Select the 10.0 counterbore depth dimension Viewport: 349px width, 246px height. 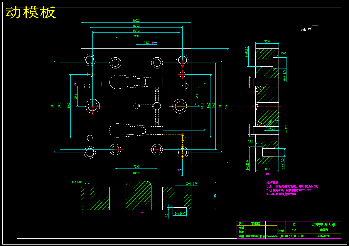[283, 54]
